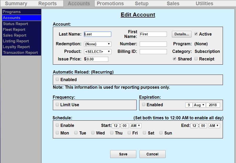
Task: Change Start time AM/PM dropdown
Action: (x=135, y=126)
